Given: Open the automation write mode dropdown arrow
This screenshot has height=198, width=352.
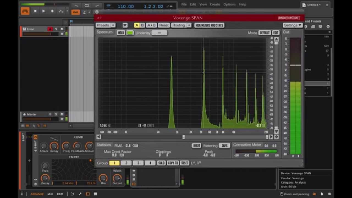Looking at the screenshot, I should pos(67,11).
